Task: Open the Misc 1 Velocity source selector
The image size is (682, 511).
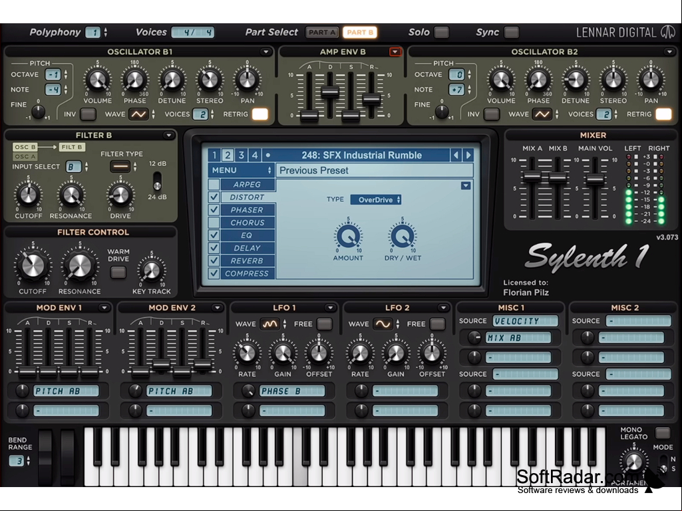Action: click(525, 321)
